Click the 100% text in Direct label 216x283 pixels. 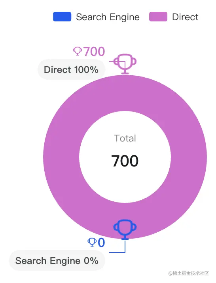coord(86,70)
